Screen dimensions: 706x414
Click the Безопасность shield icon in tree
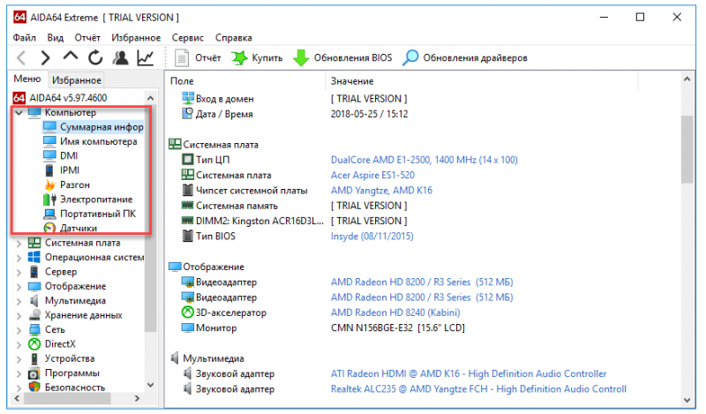pos(34,387)
